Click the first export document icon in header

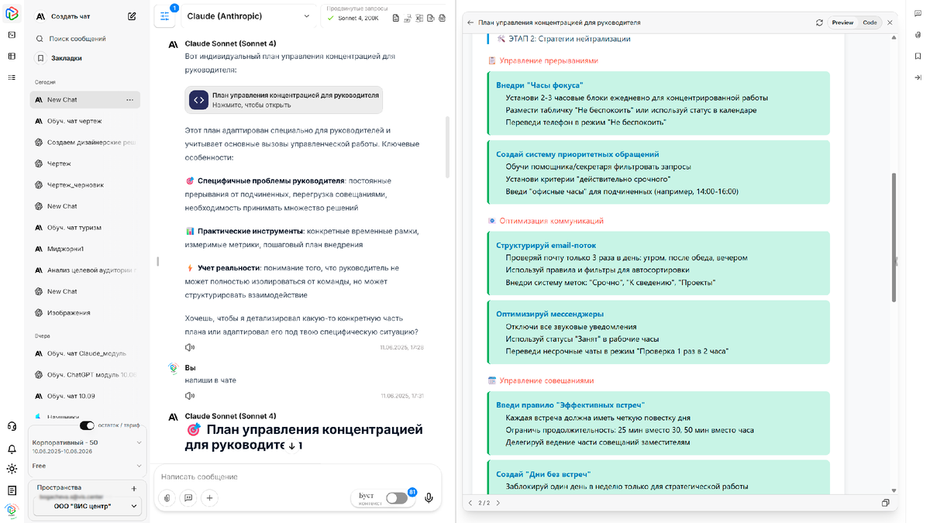pos(396,18)
